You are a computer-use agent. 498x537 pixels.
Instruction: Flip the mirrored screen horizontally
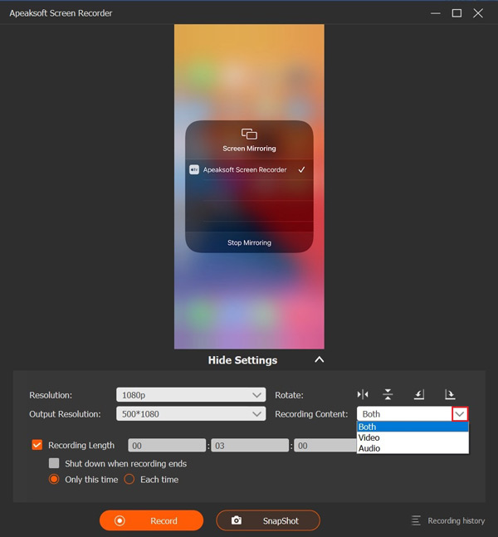pyautogui.click(x=363, y=394)
